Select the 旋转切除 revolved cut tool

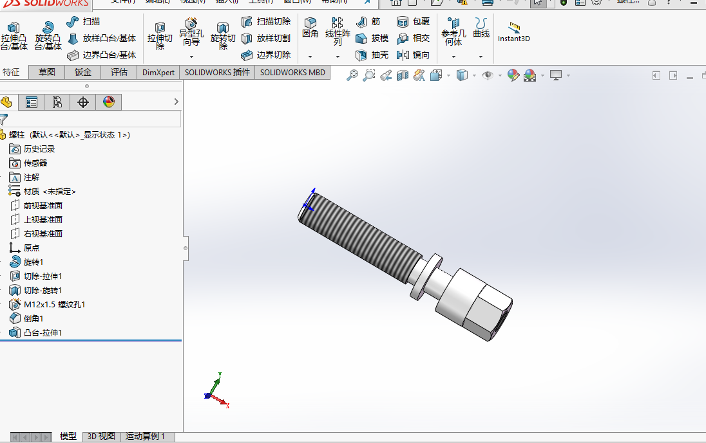[223, 36]
